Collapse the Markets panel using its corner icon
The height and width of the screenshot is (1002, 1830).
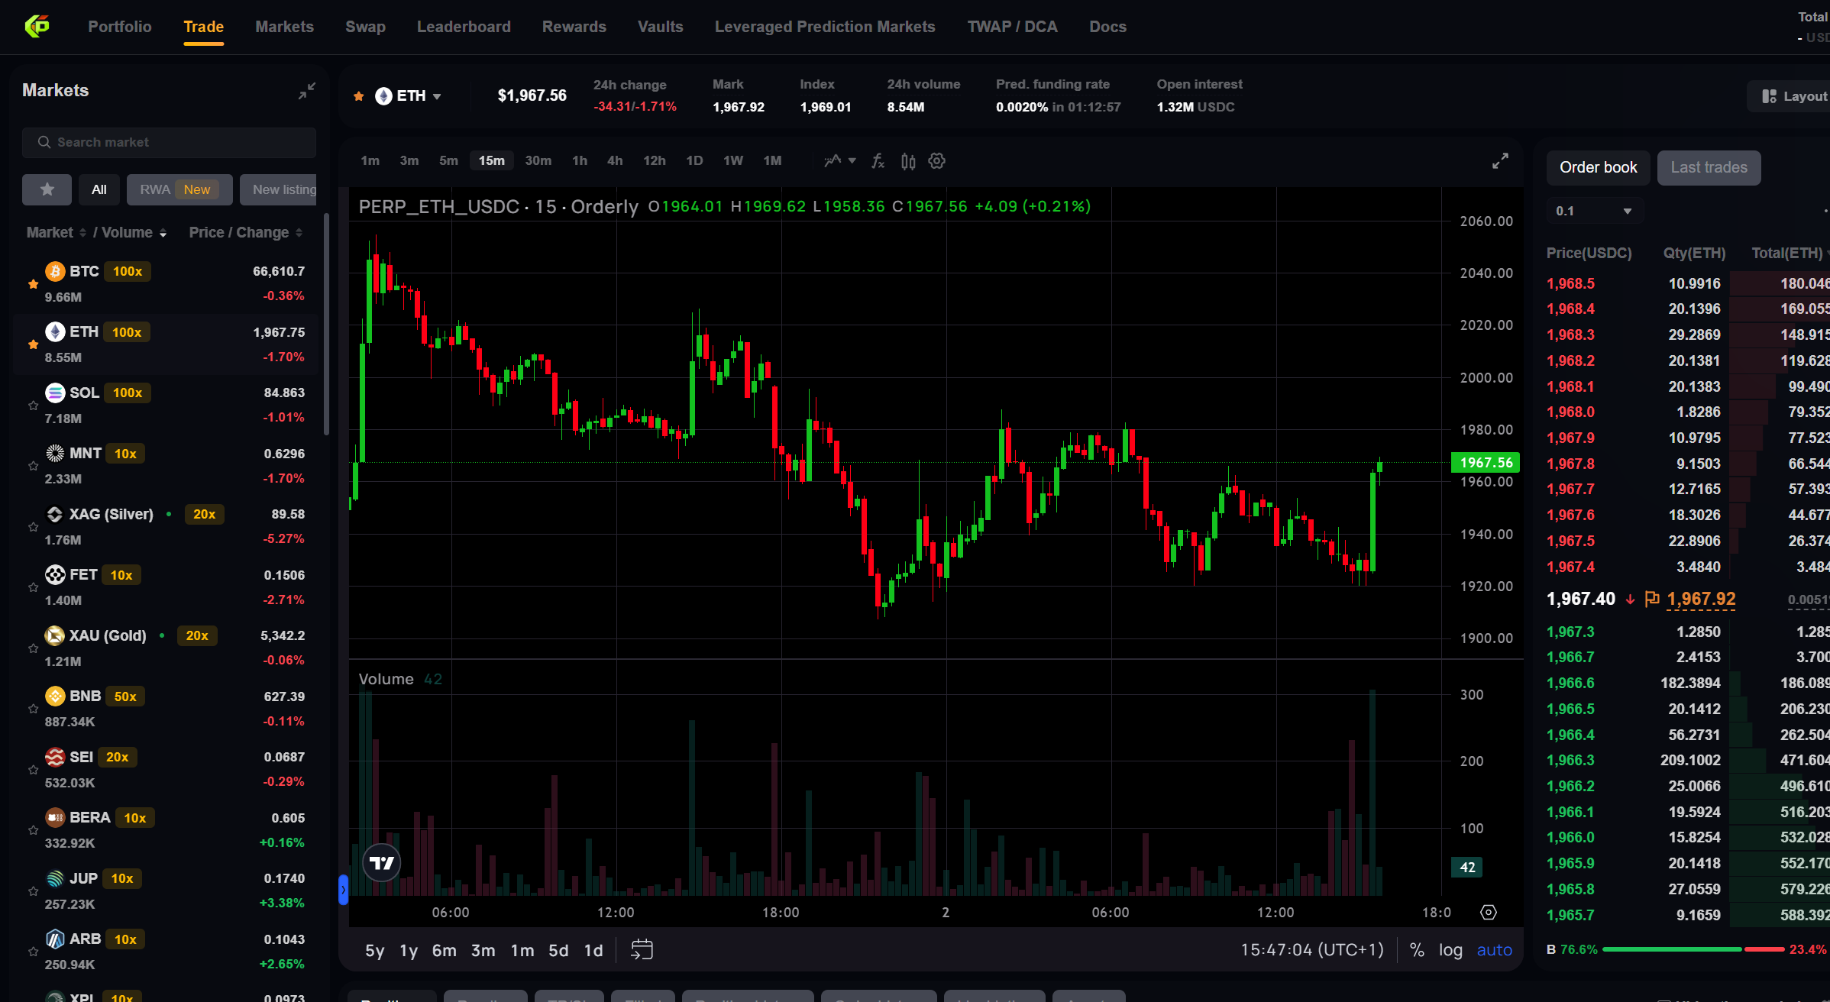pos(307,90)
